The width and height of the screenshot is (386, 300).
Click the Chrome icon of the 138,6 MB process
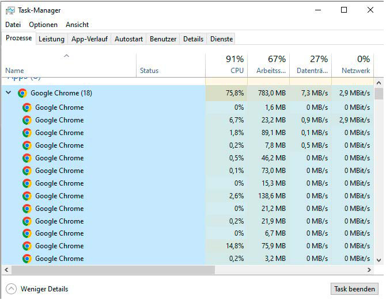pyautogui.click(x=27, y=196)
